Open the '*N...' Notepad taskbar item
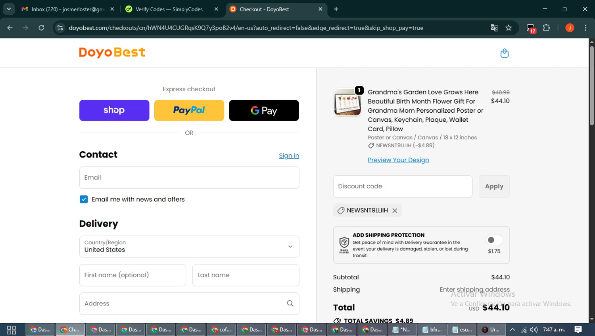The image size is (595, 336). pyautogui.click(x=402, y=330)
